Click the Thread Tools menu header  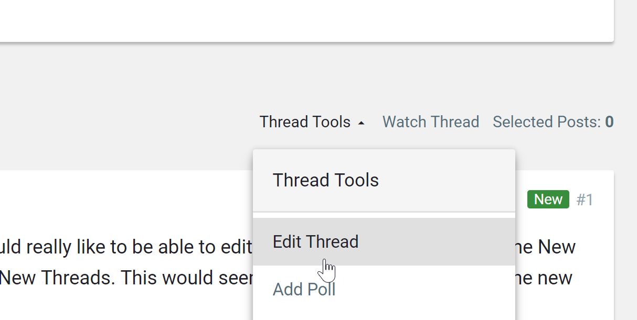(325, 180)
